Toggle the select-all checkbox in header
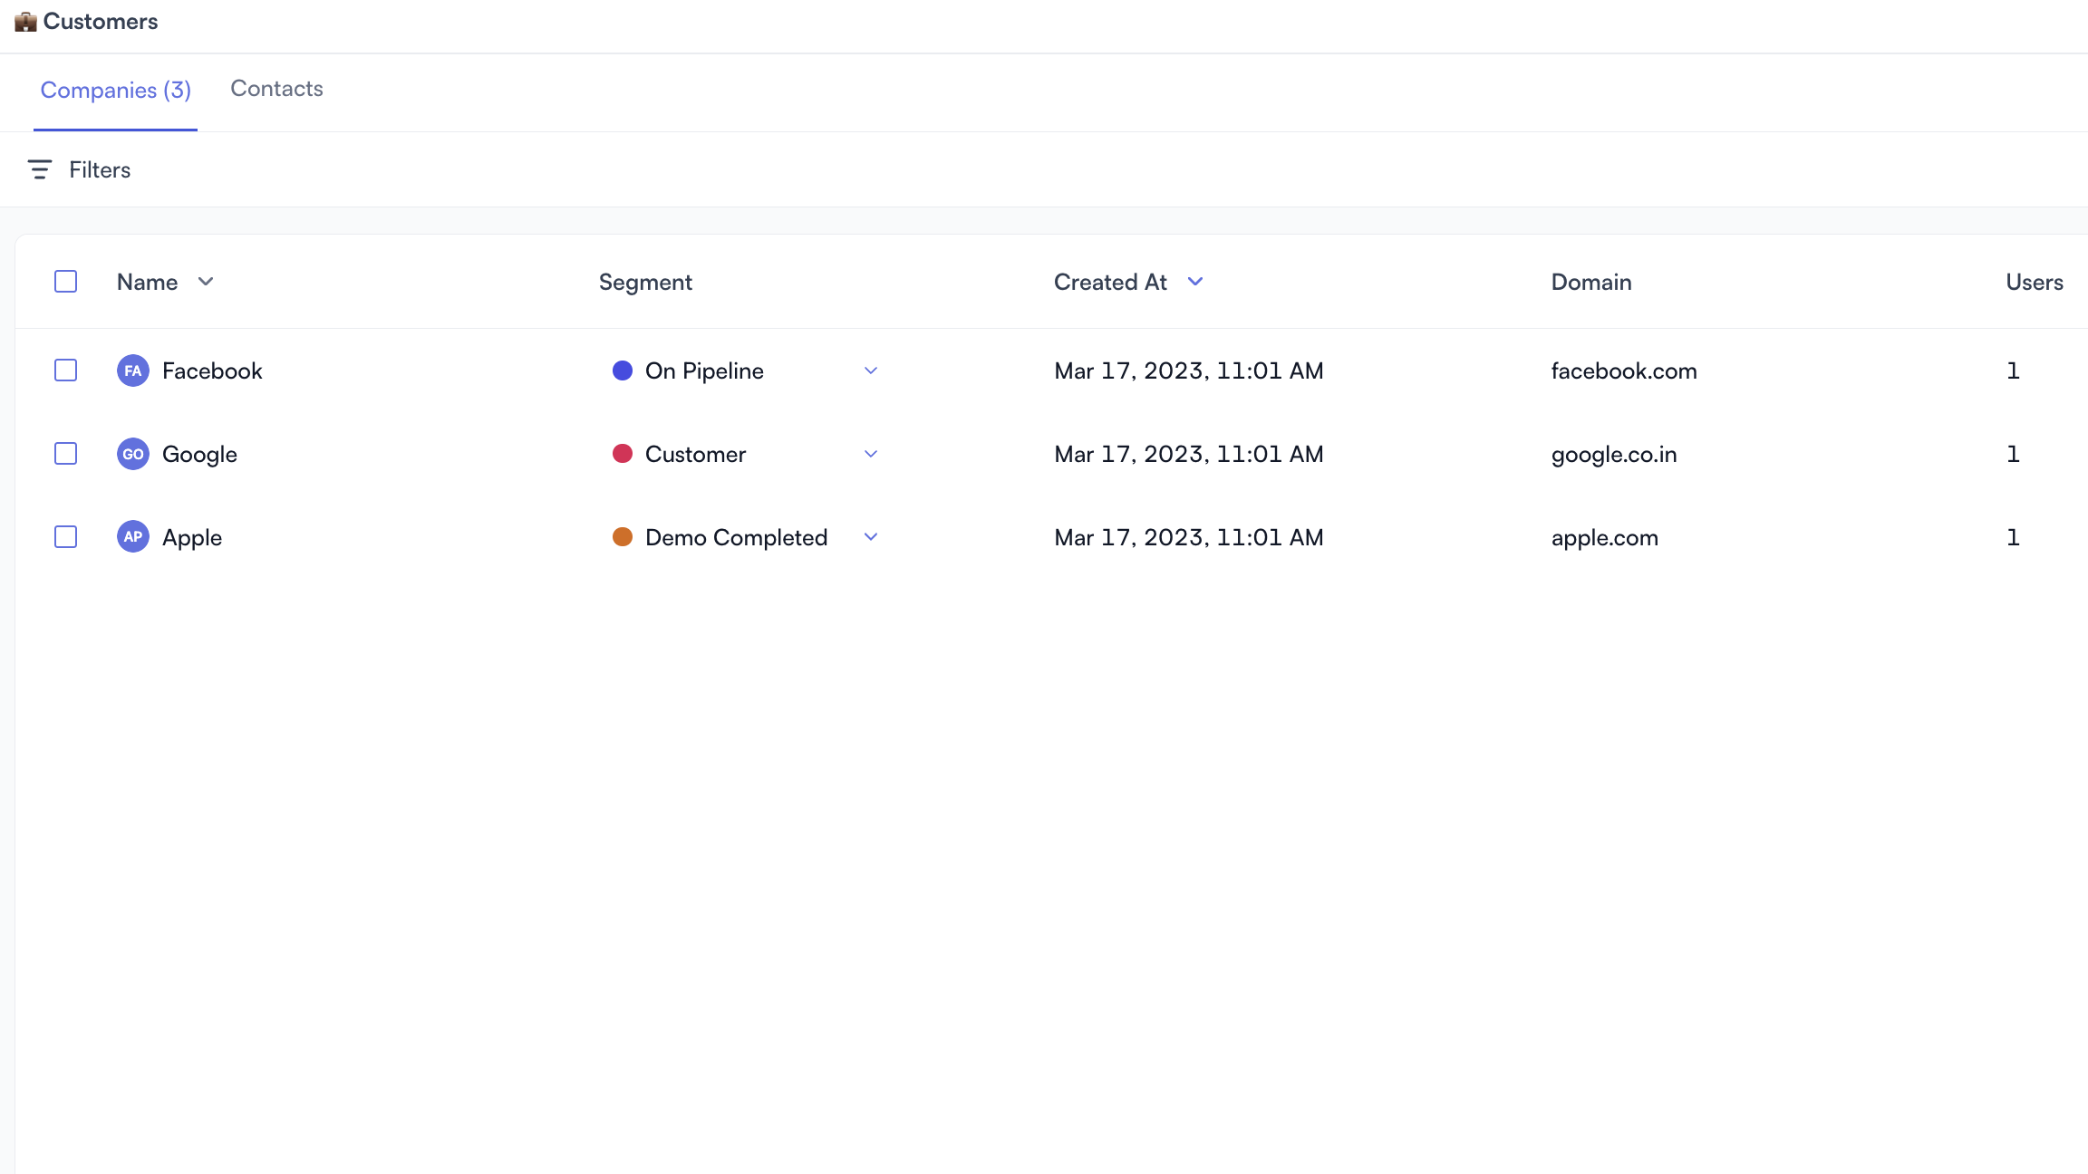 pyautogui.click(x=66, y=282)
